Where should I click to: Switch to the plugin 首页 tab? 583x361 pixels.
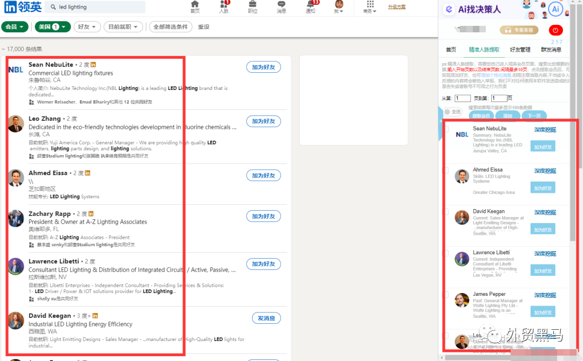[451, 50]
